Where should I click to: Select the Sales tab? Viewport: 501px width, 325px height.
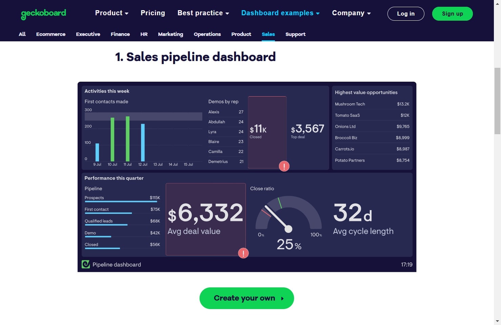[x=268, y=34]
